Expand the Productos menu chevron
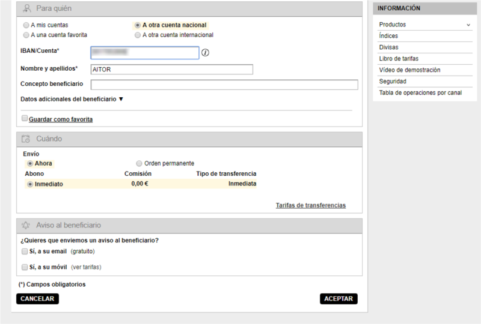Viewport: 481px width, 324px height. pyautogui.click(x=468, y=25)
